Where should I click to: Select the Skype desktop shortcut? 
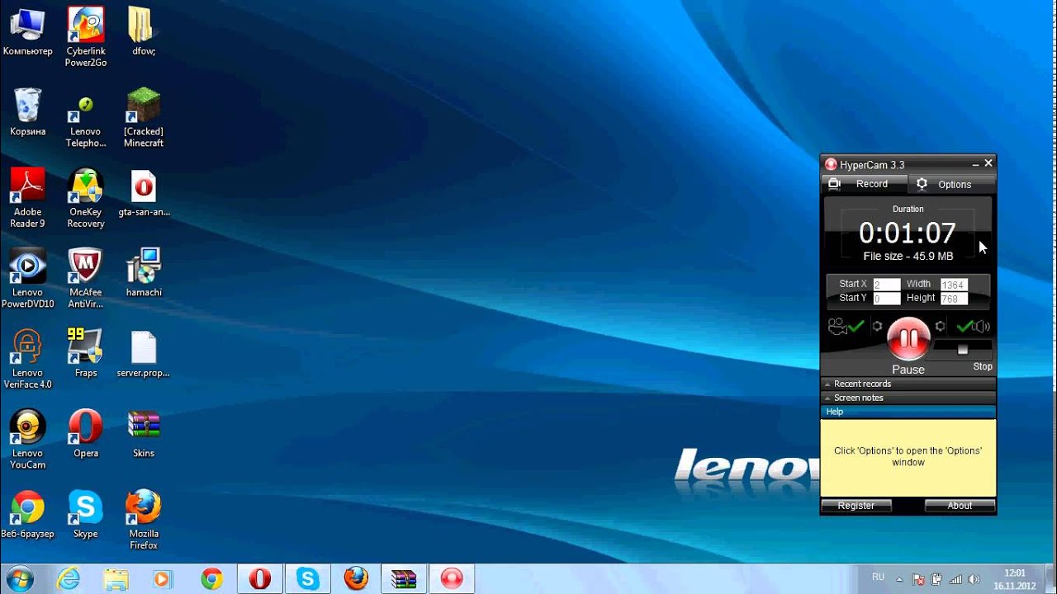click(x=86, y=515)
